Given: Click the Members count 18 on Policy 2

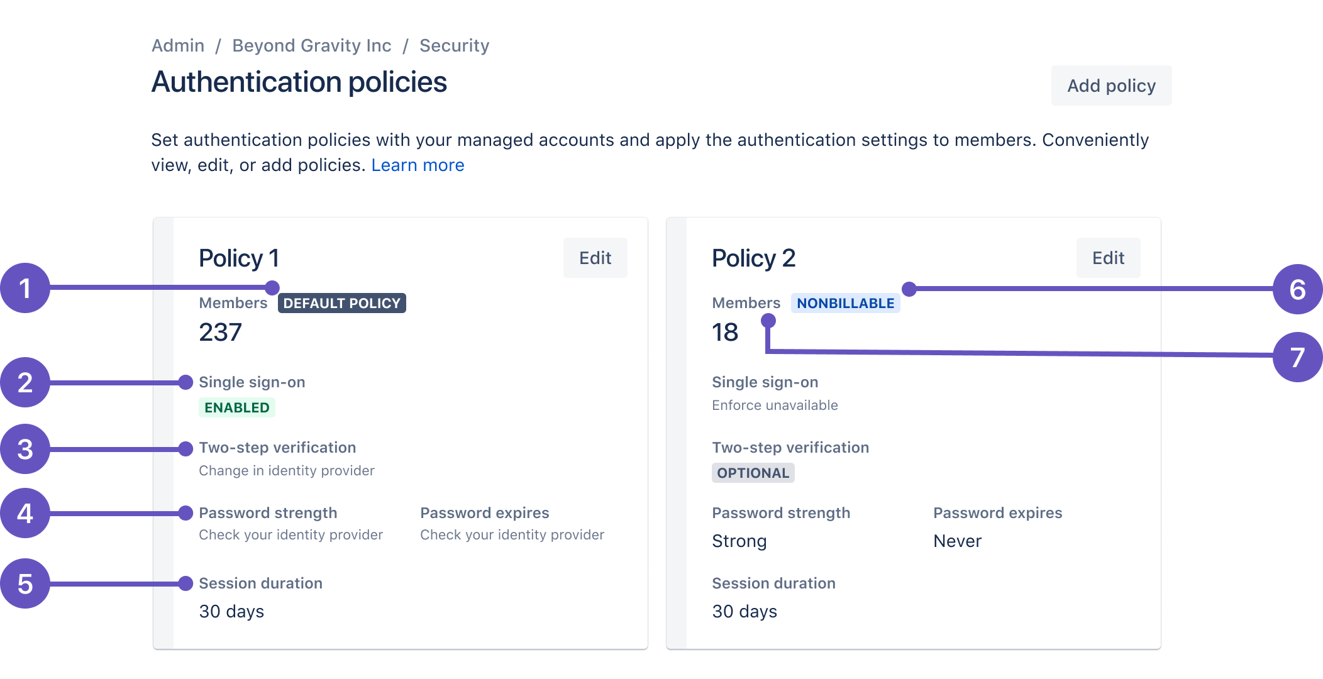Looking at the screenshot, I should (x=724, y=332).
